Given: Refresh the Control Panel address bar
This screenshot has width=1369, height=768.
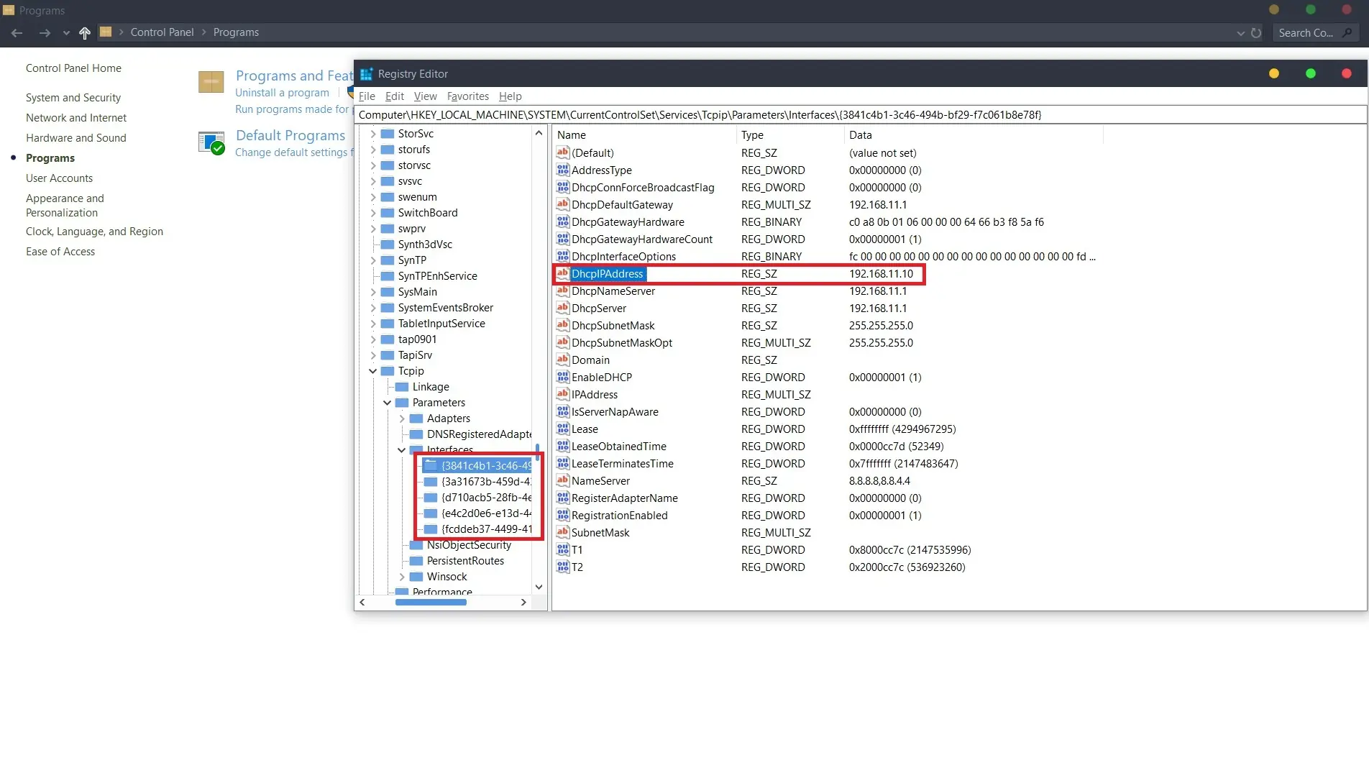Looking at the screenshot, I should pos(1256,32).
